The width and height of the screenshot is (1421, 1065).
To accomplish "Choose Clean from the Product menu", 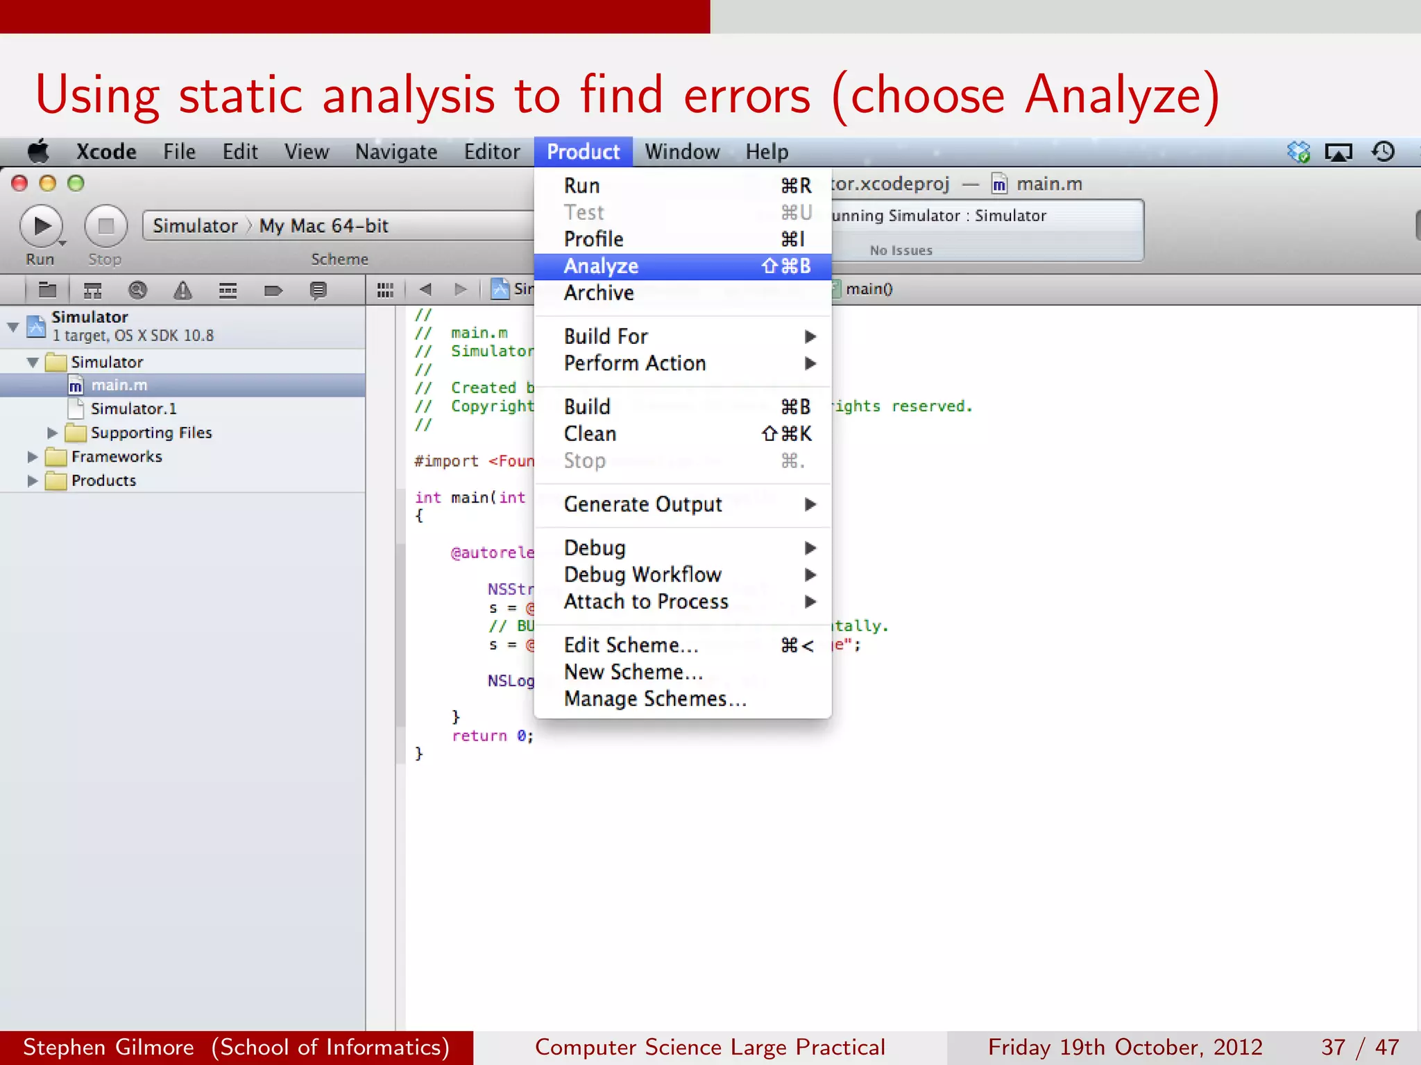I will point(683,434).
